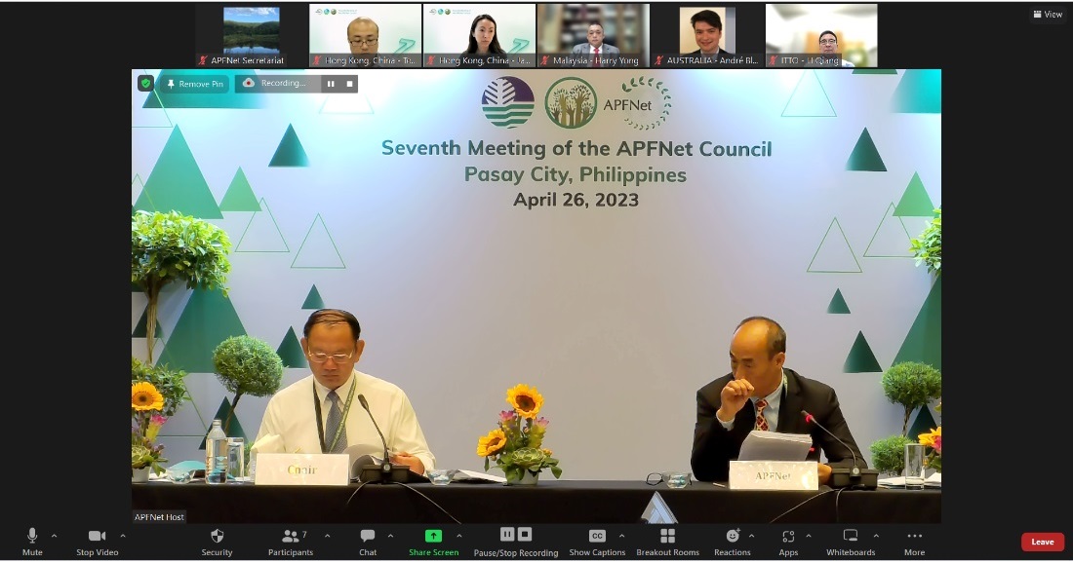Open the Security shield menu

[x=217, y=541]
